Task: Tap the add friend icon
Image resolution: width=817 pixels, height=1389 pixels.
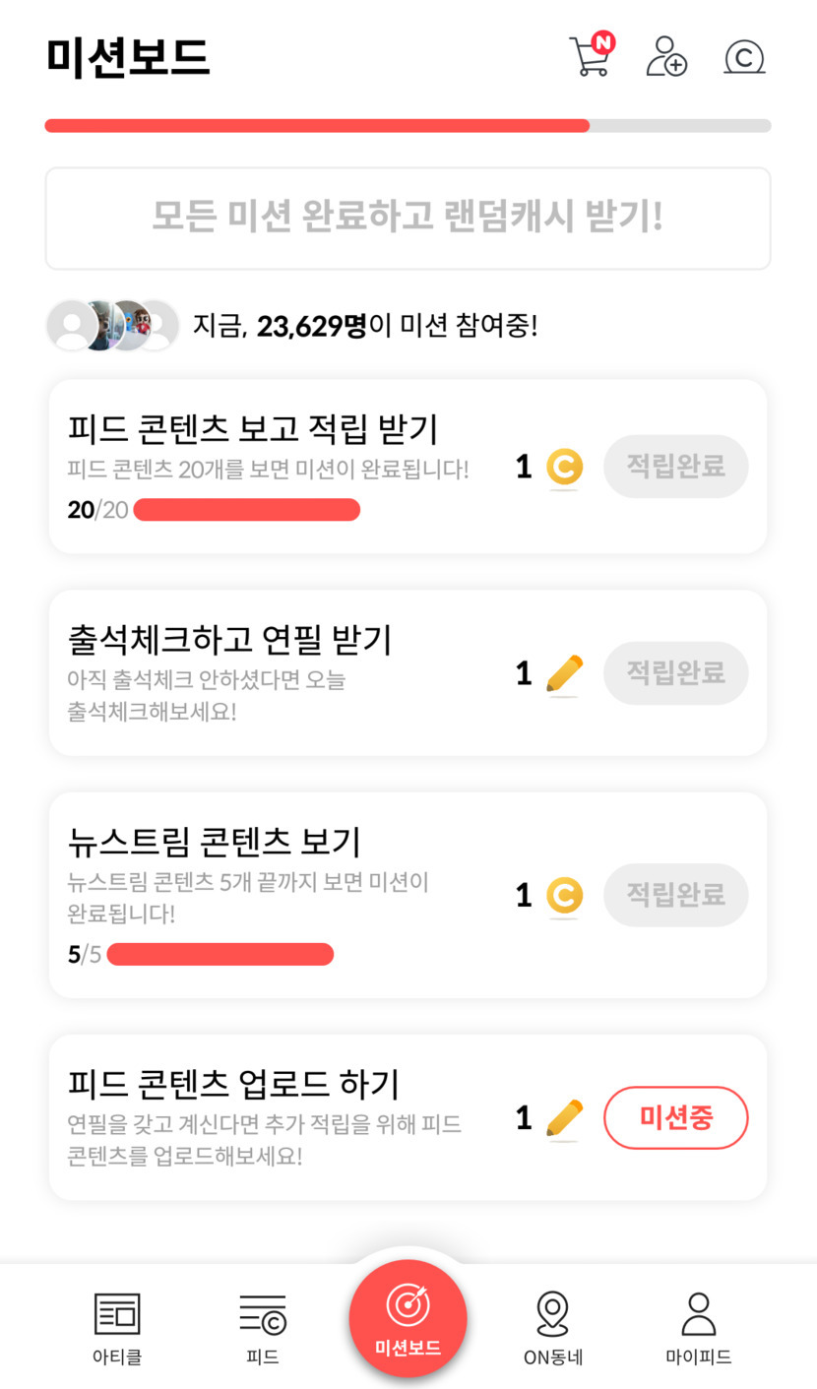Action: 666,56
